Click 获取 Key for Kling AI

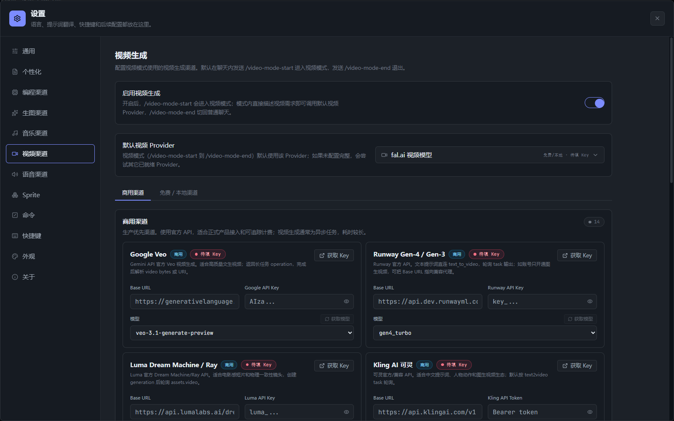click(577, 366)
